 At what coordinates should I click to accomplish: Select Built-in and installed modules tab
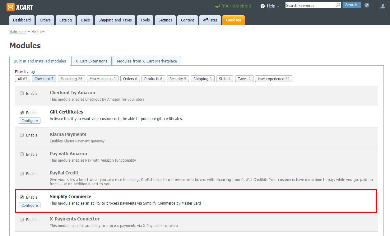point(40,61)
